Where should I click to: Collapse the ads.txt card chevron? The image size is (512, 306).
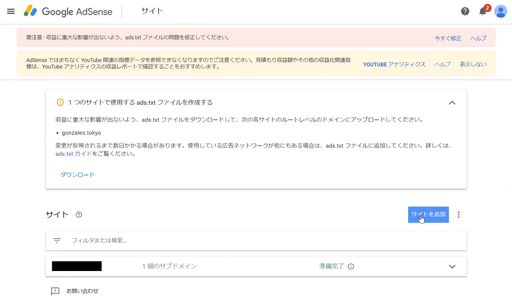(x=452, y=103)
